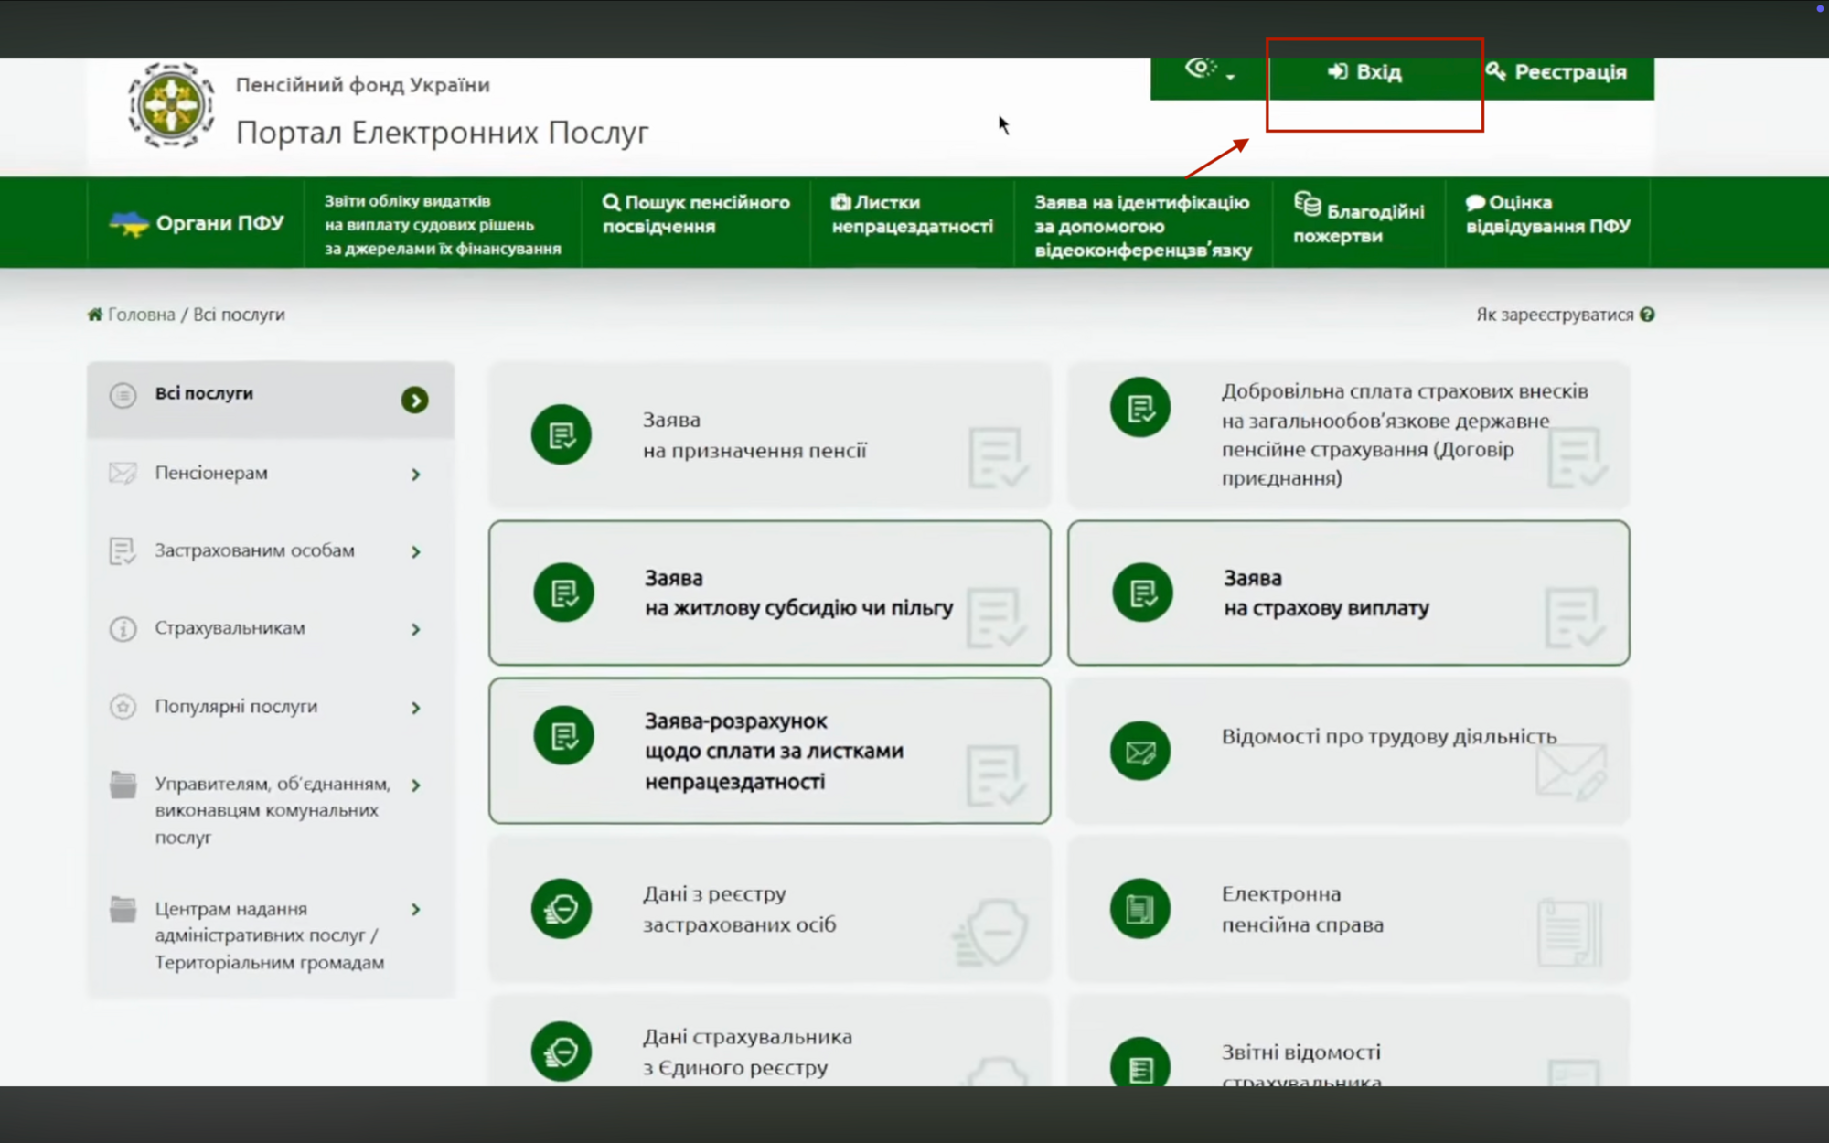Open Пошук пенсійного посвідчення menu item
This screenshot has height=1143, width=1829.
[x=696, y=214]
